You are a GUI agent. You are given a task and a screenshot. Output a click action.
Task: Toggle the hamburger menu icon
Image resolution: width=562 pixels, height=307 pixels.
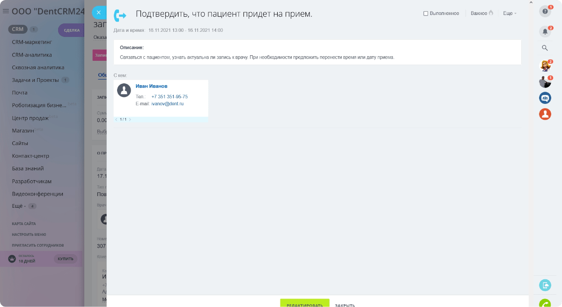point(6,11)
